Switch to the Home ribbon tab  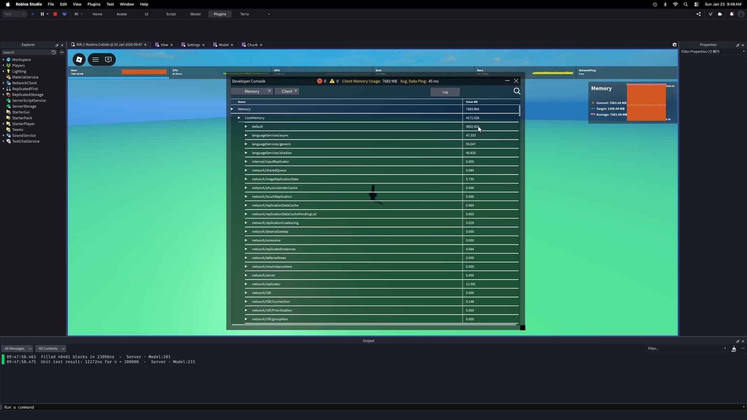(97, 14)
